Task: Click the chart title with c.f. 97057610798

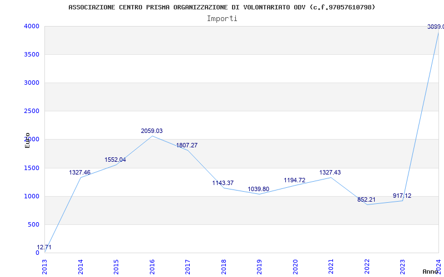Action: pyautogui.click(x=221, y=7)
